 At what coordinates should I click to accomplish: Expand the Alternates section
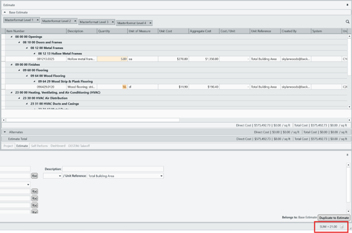click(x=5, y=132)
